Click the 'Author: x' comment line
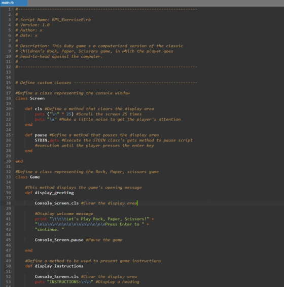Viewport: 284px width, 287px height. tap(29, 30)
